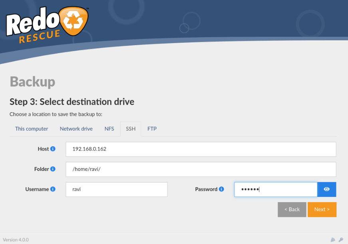Click the Username info icon
This screenshot has height=244, width=348.
click(x=53, y=189)
